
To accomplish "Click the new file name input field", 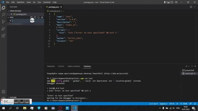I will (x=28, y=21).
